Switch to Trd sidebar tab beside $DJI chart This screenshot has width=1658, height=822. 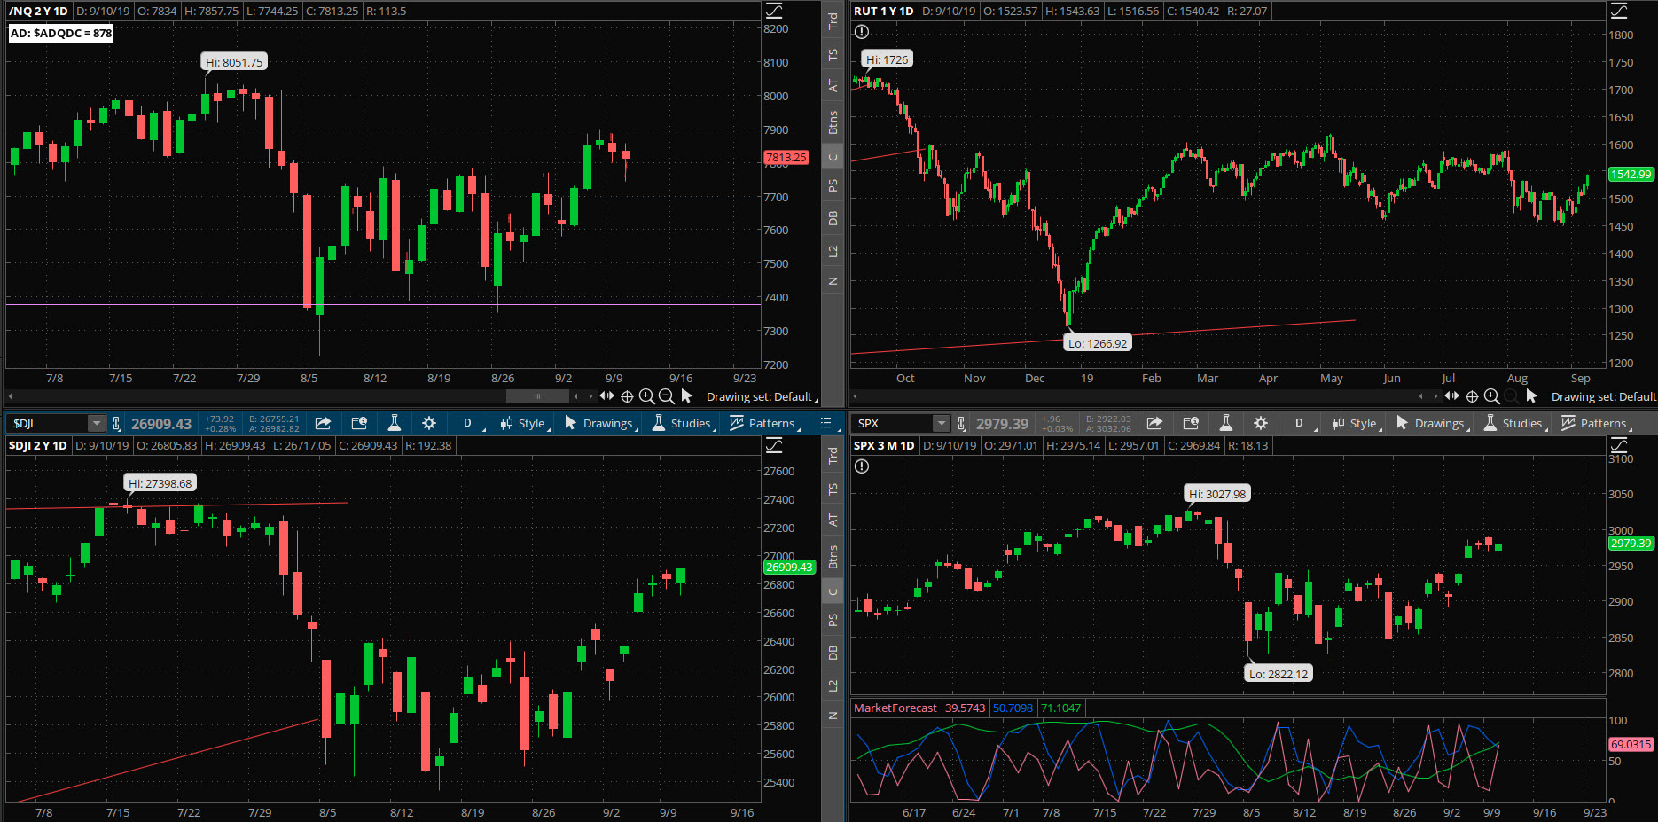click(833, 455)
